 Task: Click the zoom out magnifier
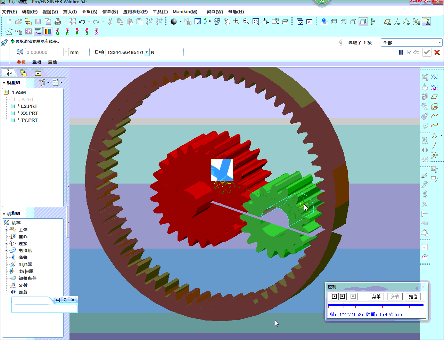coord(246,22)
